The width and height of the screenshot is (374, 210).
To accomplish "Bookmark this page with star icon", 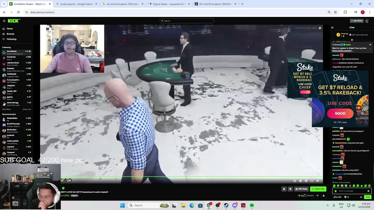I will click(x=335, y=12).
